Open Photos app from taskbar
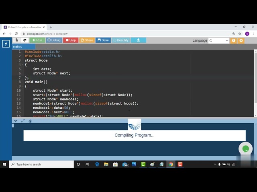This screenshot has width=257, height=192. (x=134, y=164)
